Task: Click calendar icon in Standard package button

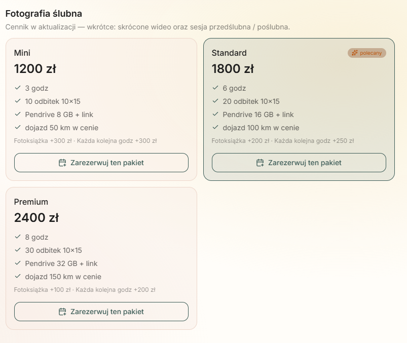Action: point(260,163)
